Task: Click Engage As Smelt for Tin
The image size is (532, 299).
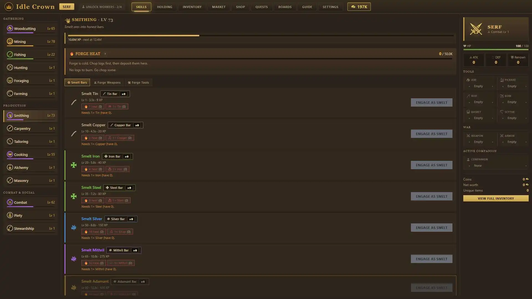Action: tap(431, 102)
